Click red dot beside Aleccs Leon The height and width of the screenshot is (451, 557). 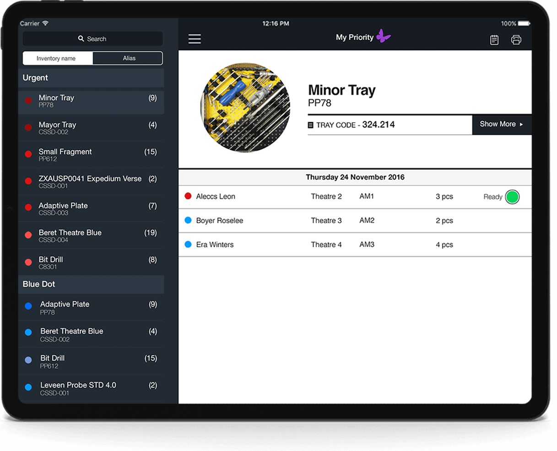click(x=188, y=196)
